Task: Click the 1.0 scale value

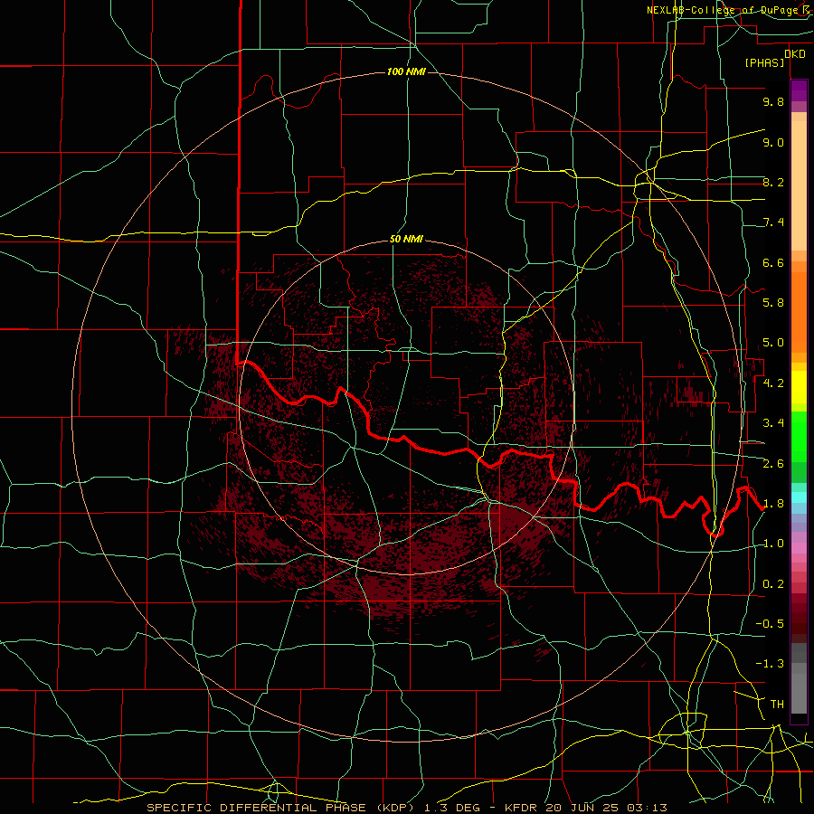Action: tap(773, 544)
